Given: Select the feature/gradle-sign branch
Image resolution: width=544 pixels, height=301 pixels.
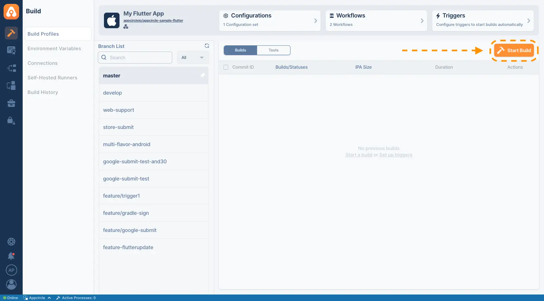Looking at the screenshot, I should tap(153, 213).
